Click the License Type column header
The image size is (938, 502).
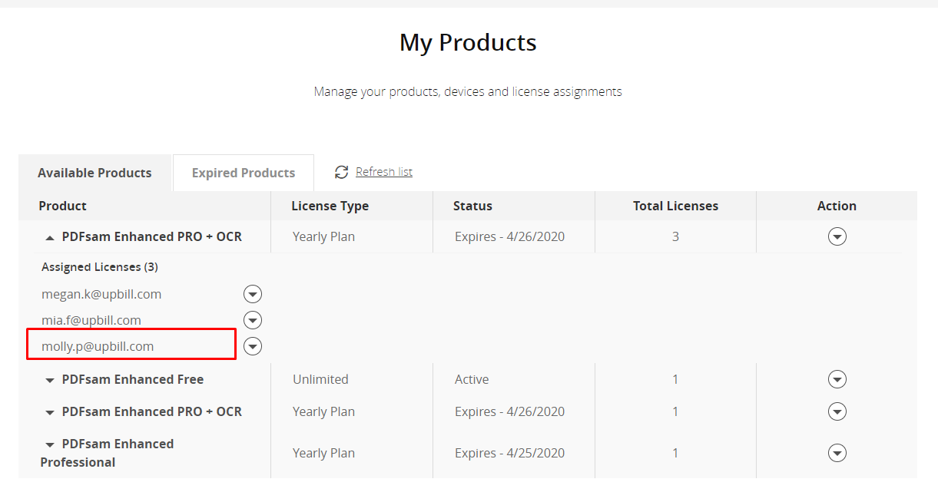coord(330,206)
